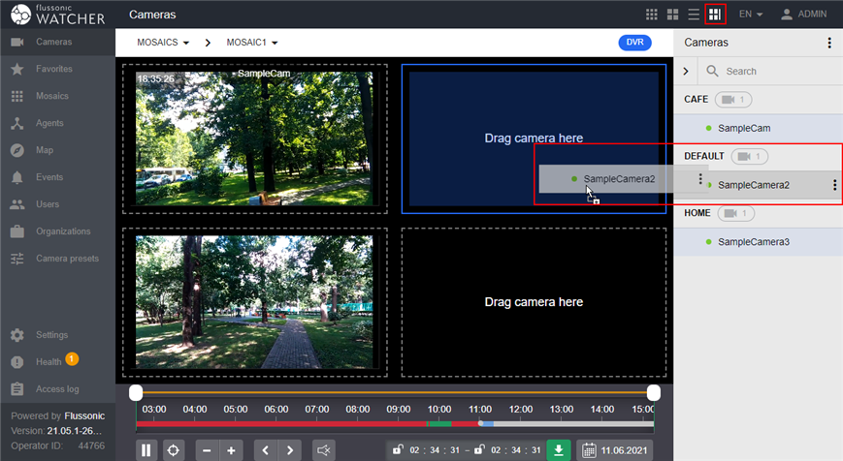The height and width of the screenshot is (461, 843).
Task: Unmute the sound with speaker icon
Action: pos(324,450)
